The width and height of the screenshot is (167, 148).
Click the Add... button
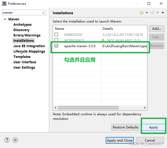[x=157, y=29]
